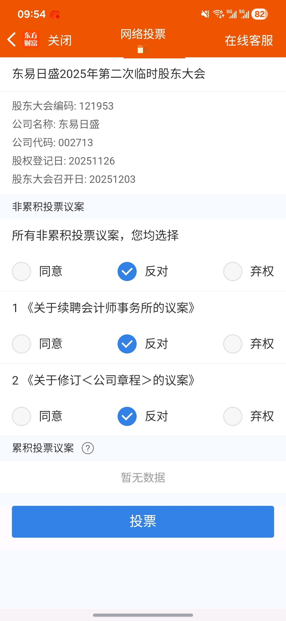Choose 弃权 for proposal 2 修订公司章程
The image size is (286, 621).
coord(233,416)
